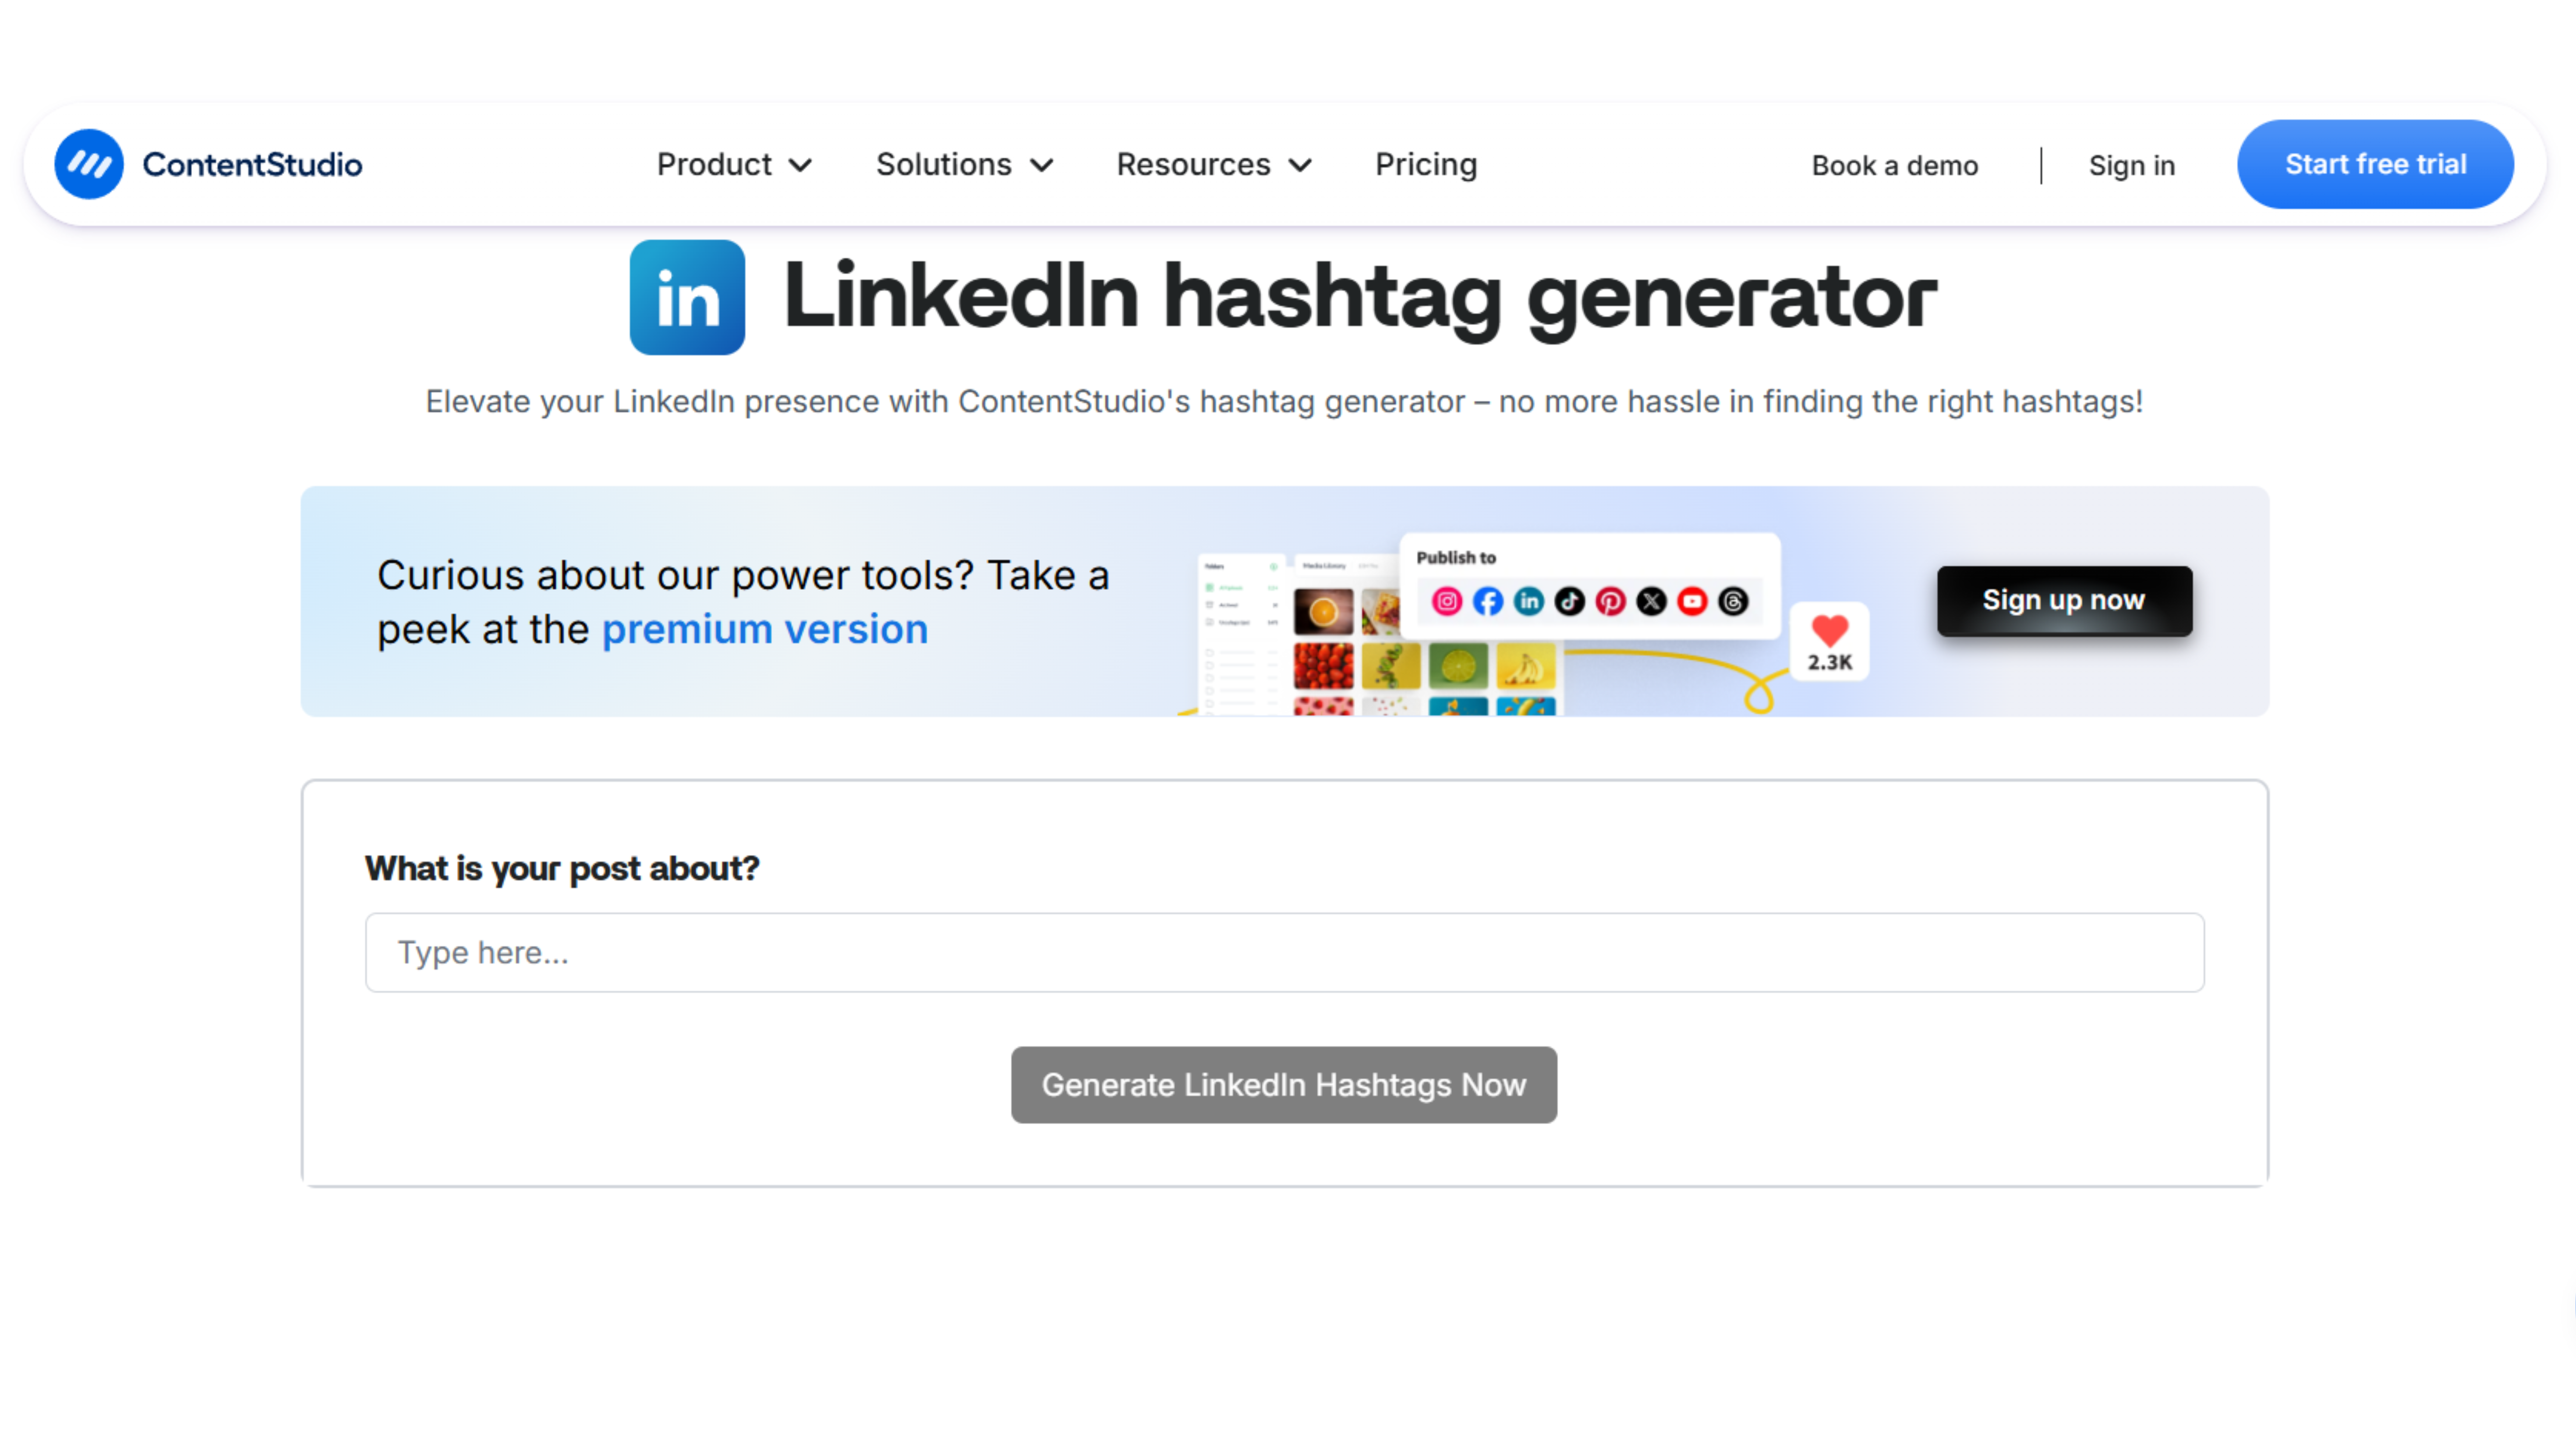This screenshot has width=2576, height=1449.
Task: Follow the premium version link
Action: coord(764,629)
